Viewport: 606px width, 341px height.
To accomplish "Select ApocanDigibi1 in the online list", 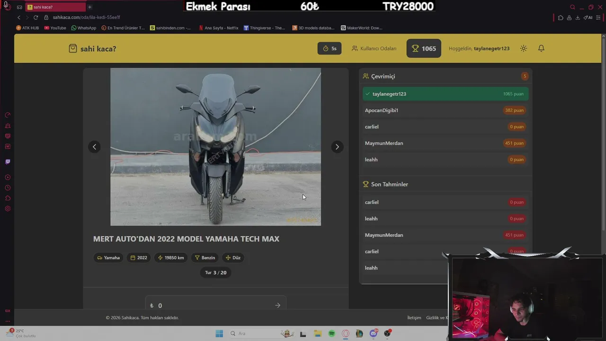I will tap(445, 110).
